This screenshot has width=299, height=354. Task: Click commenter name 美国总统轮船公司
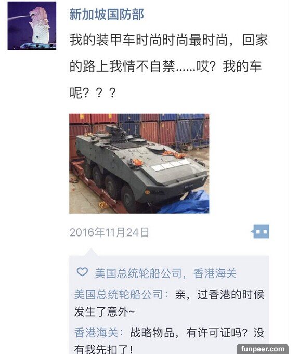click(x=119, y=294)
